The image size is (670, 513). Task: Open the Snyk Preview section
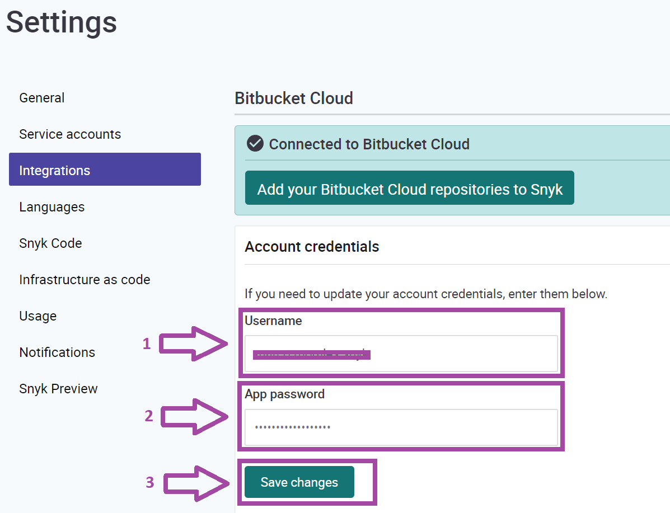point(58,388)
